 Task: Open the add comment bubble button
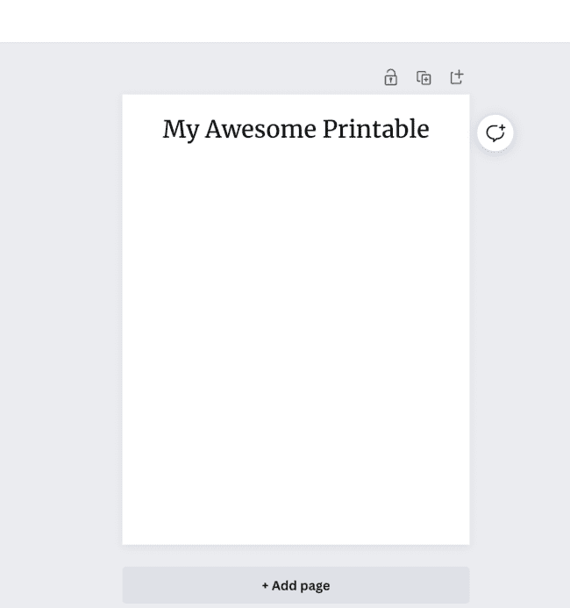(495, 133)
